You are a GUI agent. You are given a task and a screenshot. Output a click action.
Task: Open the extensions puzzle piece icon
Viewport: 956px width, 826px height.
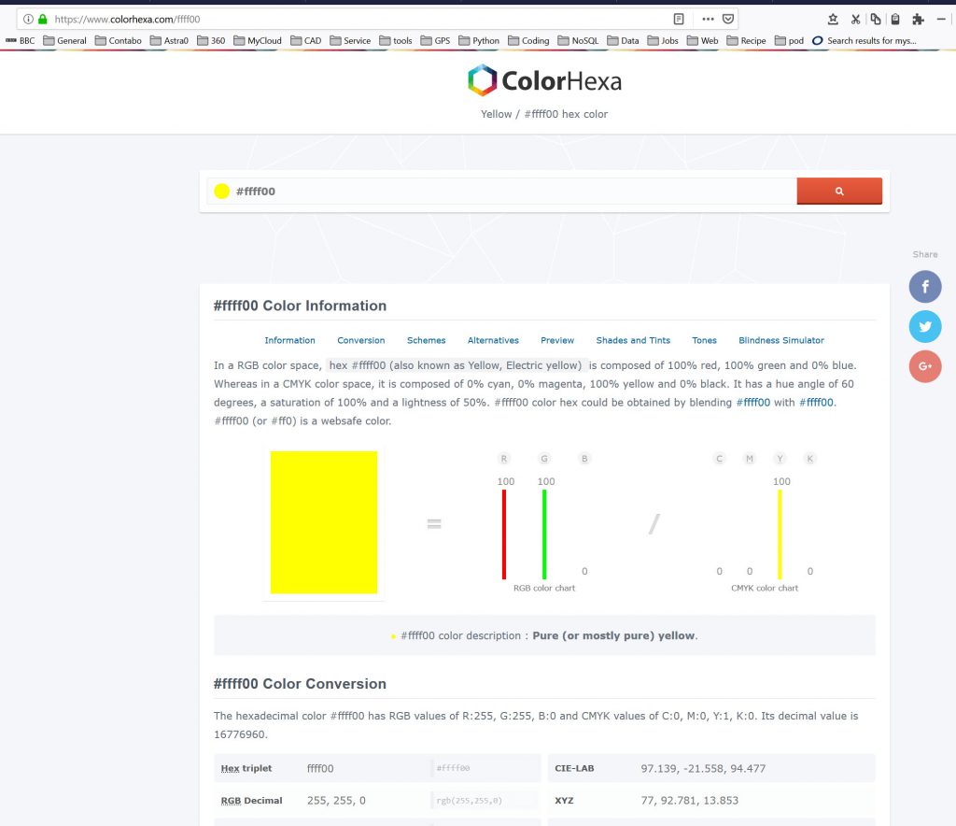click(918, 19)
